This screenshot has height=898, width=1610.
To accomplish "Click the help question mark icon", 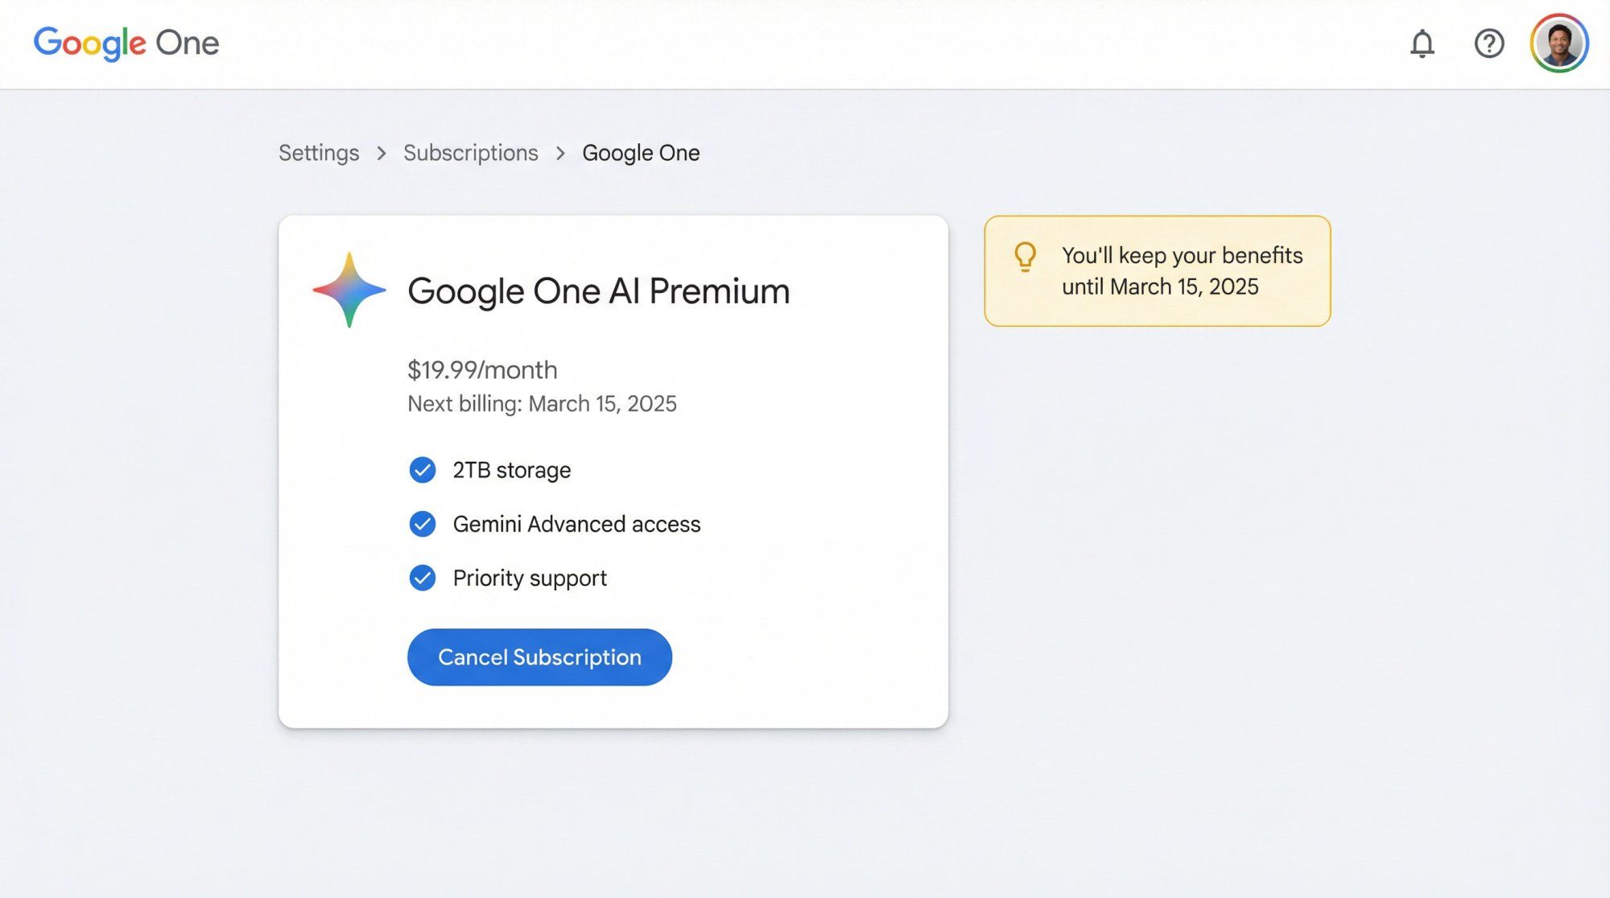I will click(1489, 44).
